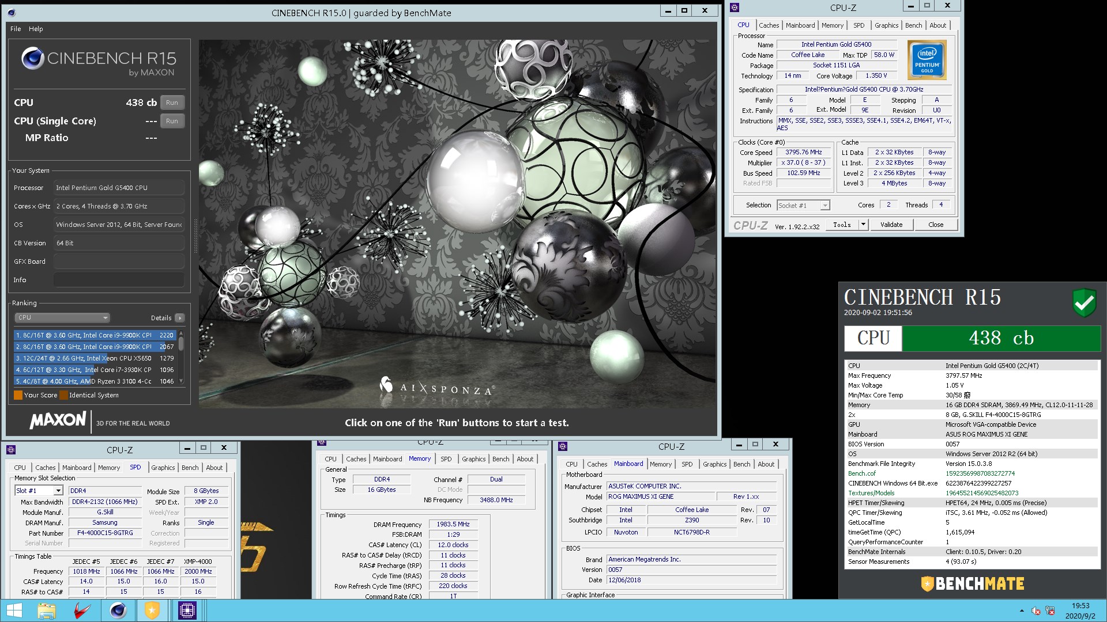Open Cinebench from the taskbar
Image resolution: width=1107 pixels, height=622 pixels.
coord(118,610)
